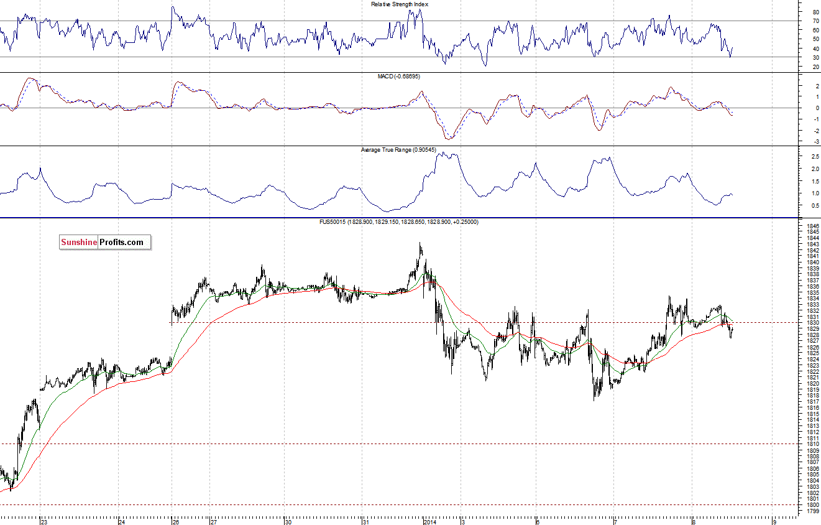The height and width of the screenshot is (525, 821).
Task: Click the 1820 price axis label
Action: pos(812,383)
